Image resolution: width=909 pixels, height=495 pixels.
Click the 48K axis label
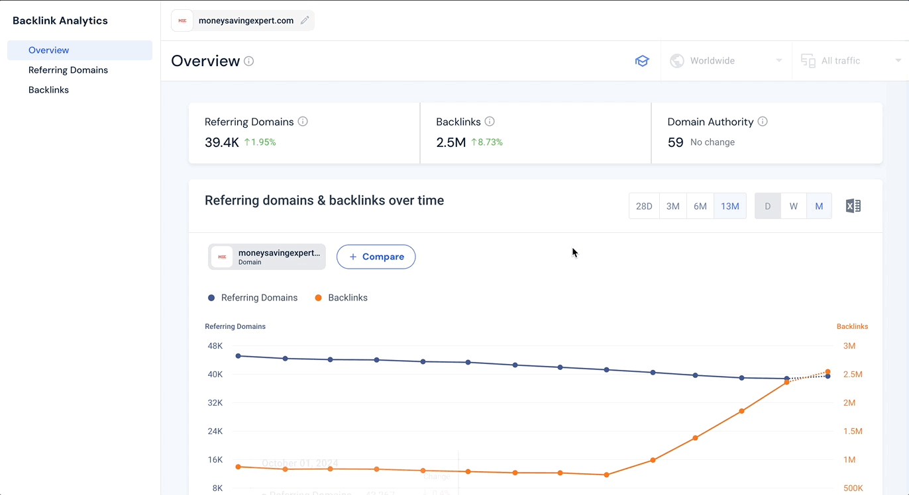click(x=215, y=346)
